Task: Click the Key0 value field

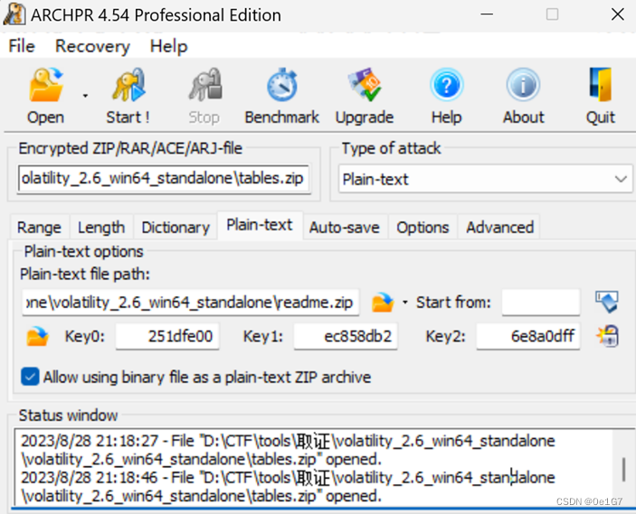Action: point(167,336)
